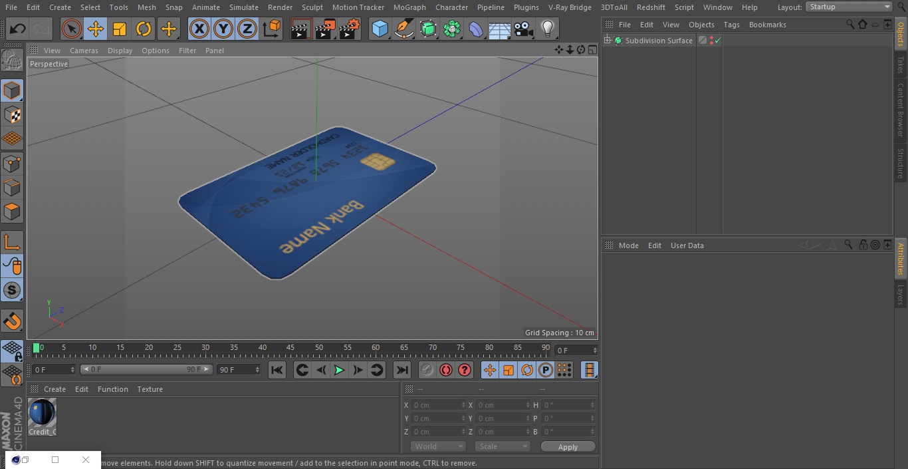Click the Apply coordinates button
The height and width of the screenshot is (469, 908).
[568, 447]
